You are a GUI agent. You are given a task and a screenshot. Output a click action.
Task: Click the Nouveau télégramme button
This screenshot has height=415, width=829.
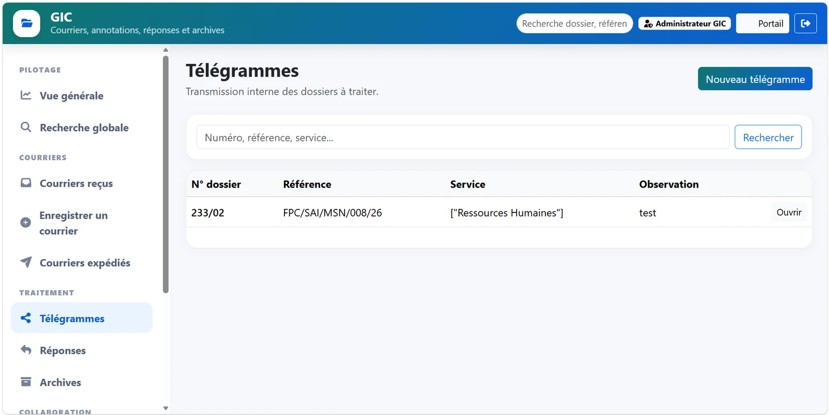pyautogui.click(x=755, y=79)
